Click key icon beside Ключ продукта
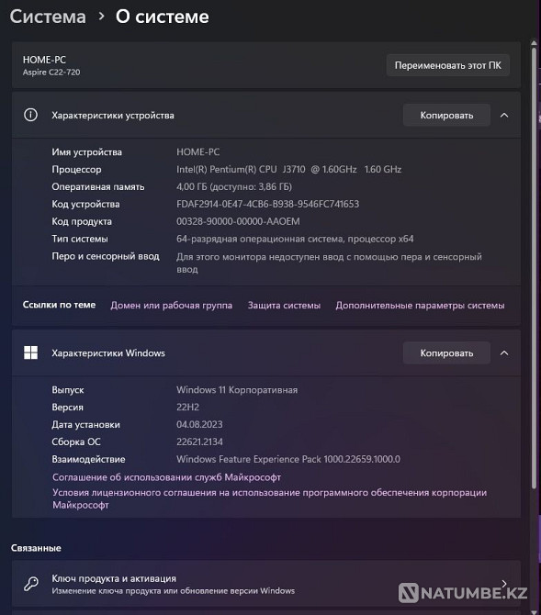541x615 pixels. click(x=31, y=584)
